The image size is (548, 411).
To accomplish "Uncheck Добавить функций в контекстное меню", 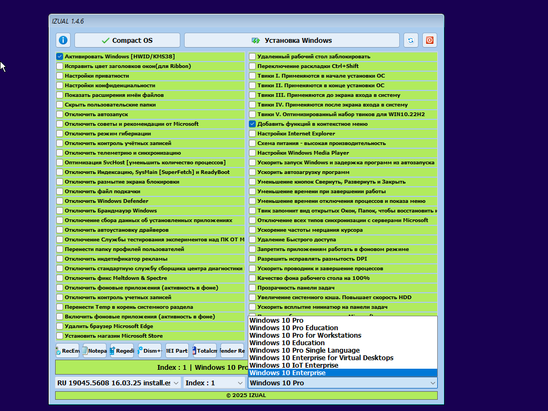I will coord(253,124).
